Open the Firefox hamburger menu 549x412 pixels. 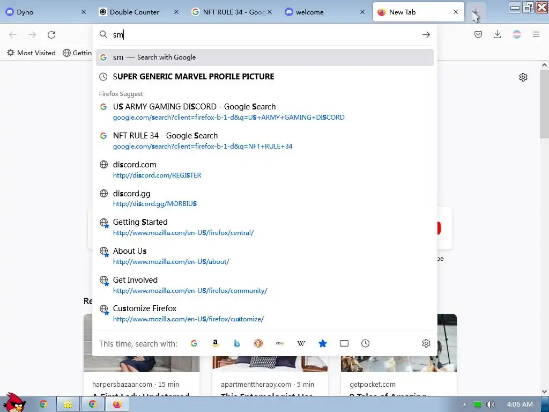coord(536,34)
